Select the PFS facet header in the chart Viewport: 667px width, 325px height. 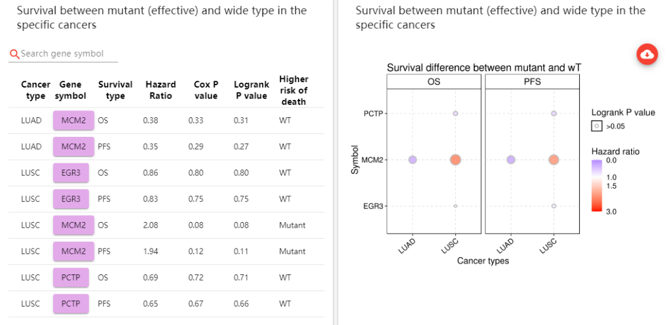pyautogui.click(x=532, y=81)
